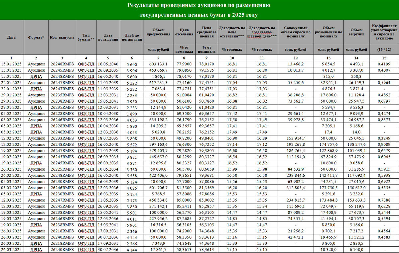Select offer volume cell '453 669,7'
The image size is (399, 253).
point(158,70)
